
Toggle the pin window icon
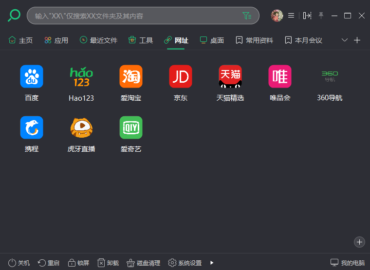click(321, 16)
